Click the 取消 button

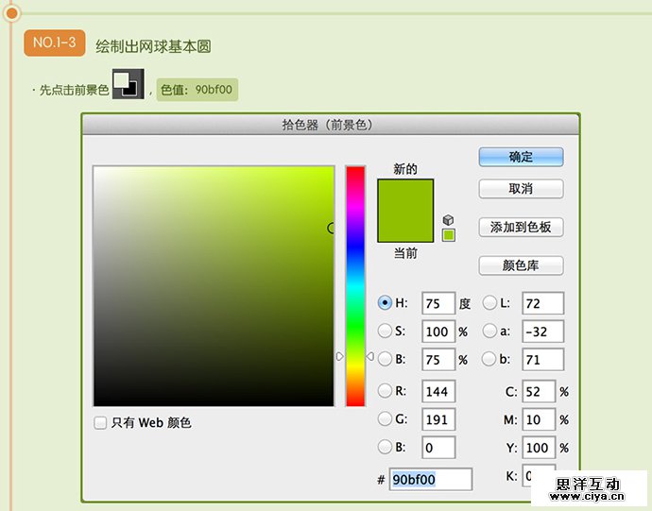click(521, 189)
